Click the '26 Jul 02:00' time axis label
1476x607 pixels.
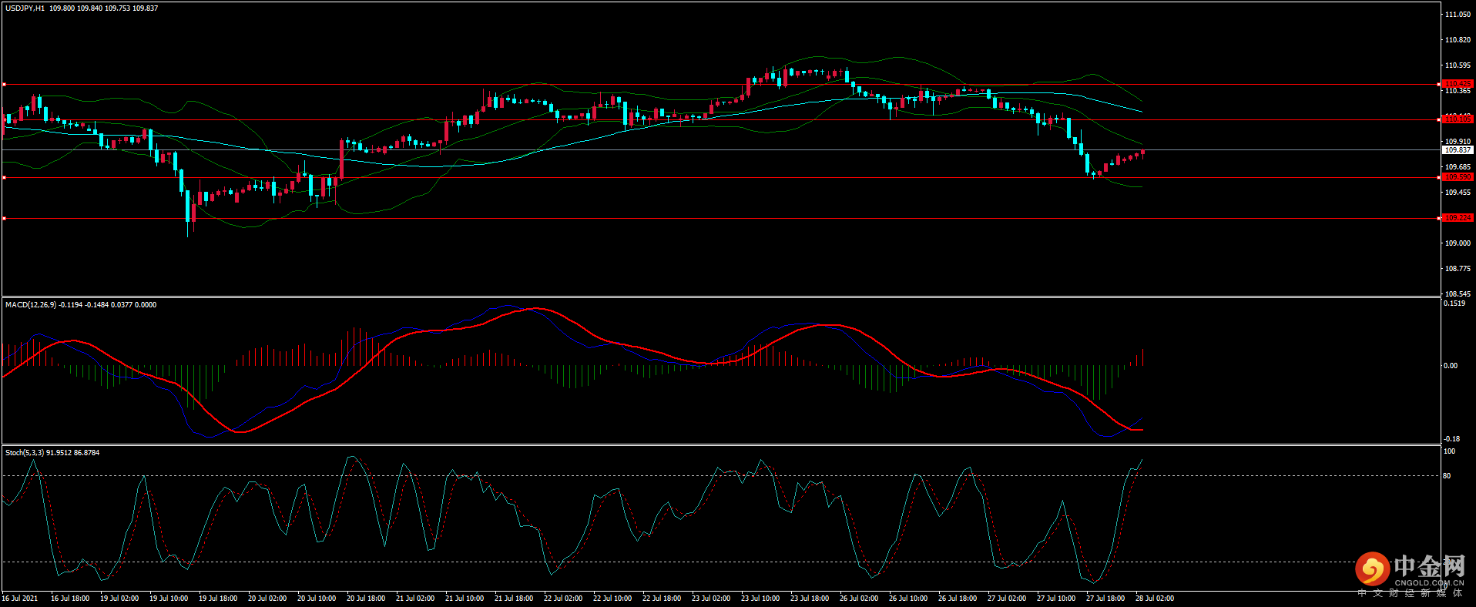858,599
